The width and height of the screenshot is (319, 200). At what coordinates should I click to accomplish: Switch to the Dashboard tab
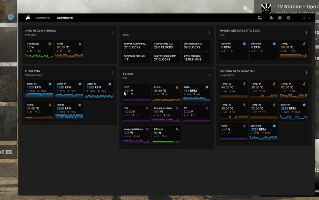tap(65, 18)
